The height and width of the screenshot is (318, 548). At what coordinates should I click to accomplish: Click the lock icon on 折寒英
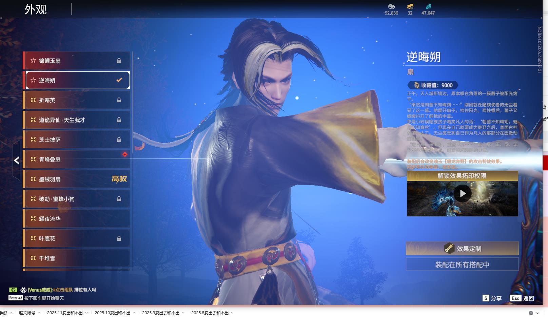[x=119, y=100]
